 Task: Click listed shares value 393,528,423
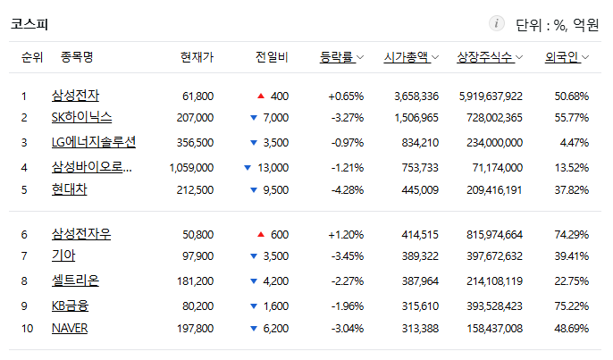coord(494,306)
